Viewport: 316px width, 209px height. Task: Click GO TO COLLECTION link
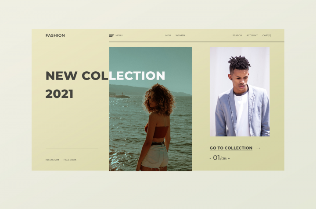coord(231,148)
